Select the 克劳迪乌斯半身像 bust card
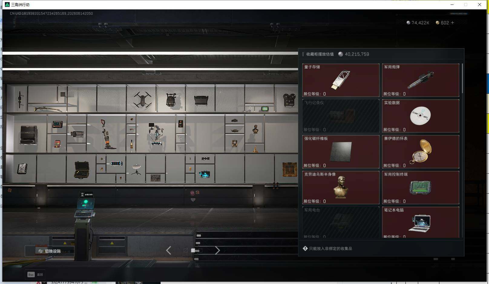 [341, 188]
